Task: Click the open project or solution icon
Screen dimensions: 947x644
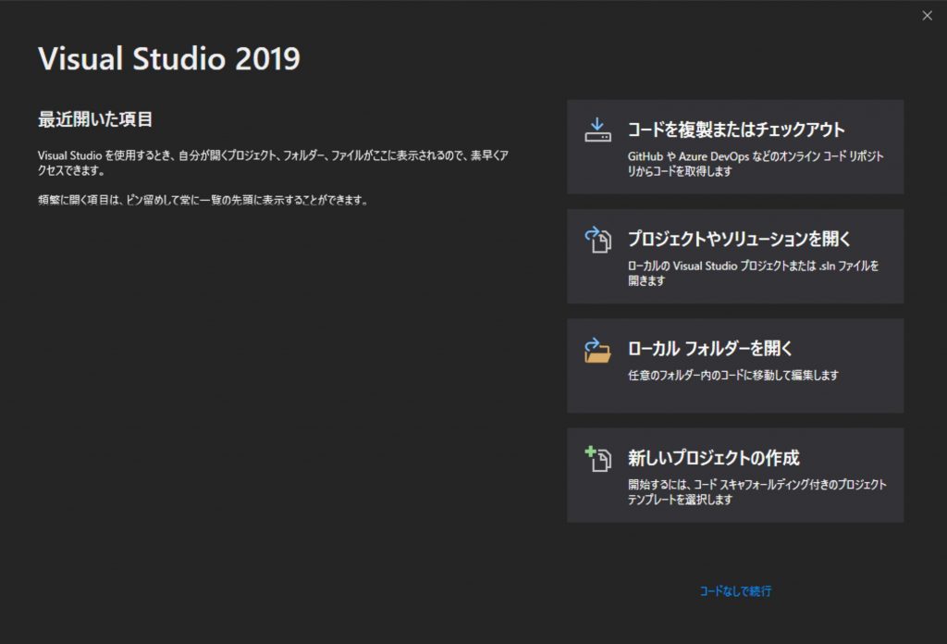Action: tap(597, 240)
